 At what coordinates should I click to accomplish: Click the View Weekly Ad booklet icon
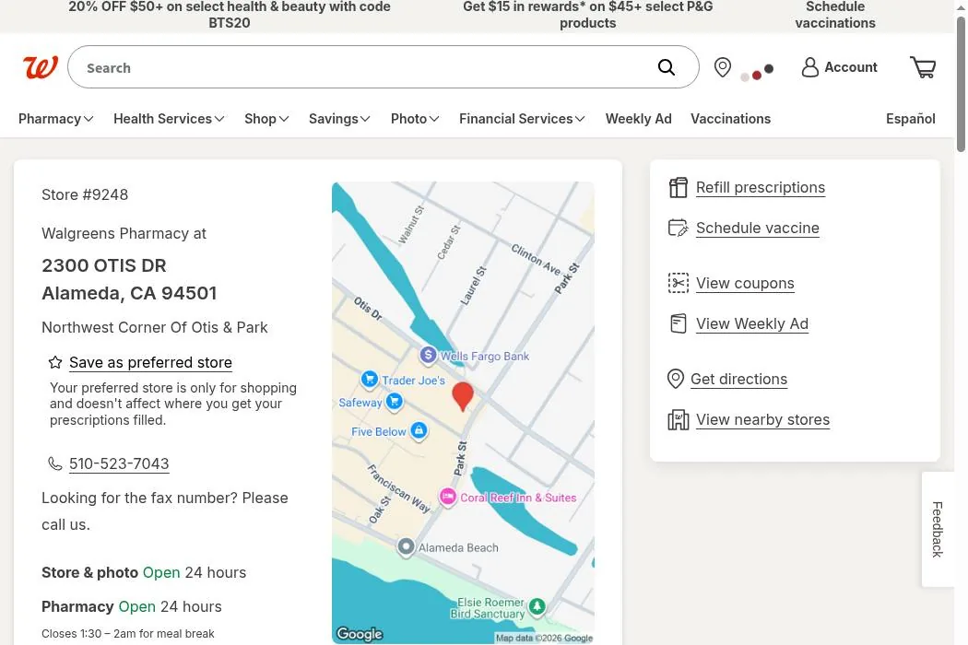coord(678,323)
